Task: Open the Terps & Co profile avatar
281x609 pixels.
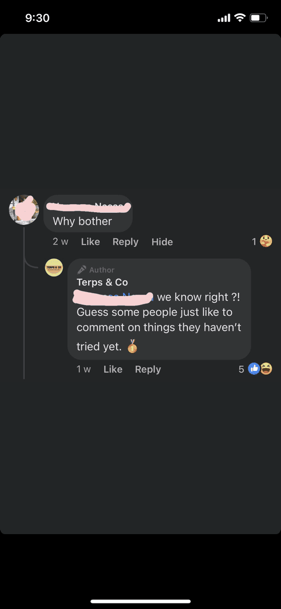Action: (55, 267)
